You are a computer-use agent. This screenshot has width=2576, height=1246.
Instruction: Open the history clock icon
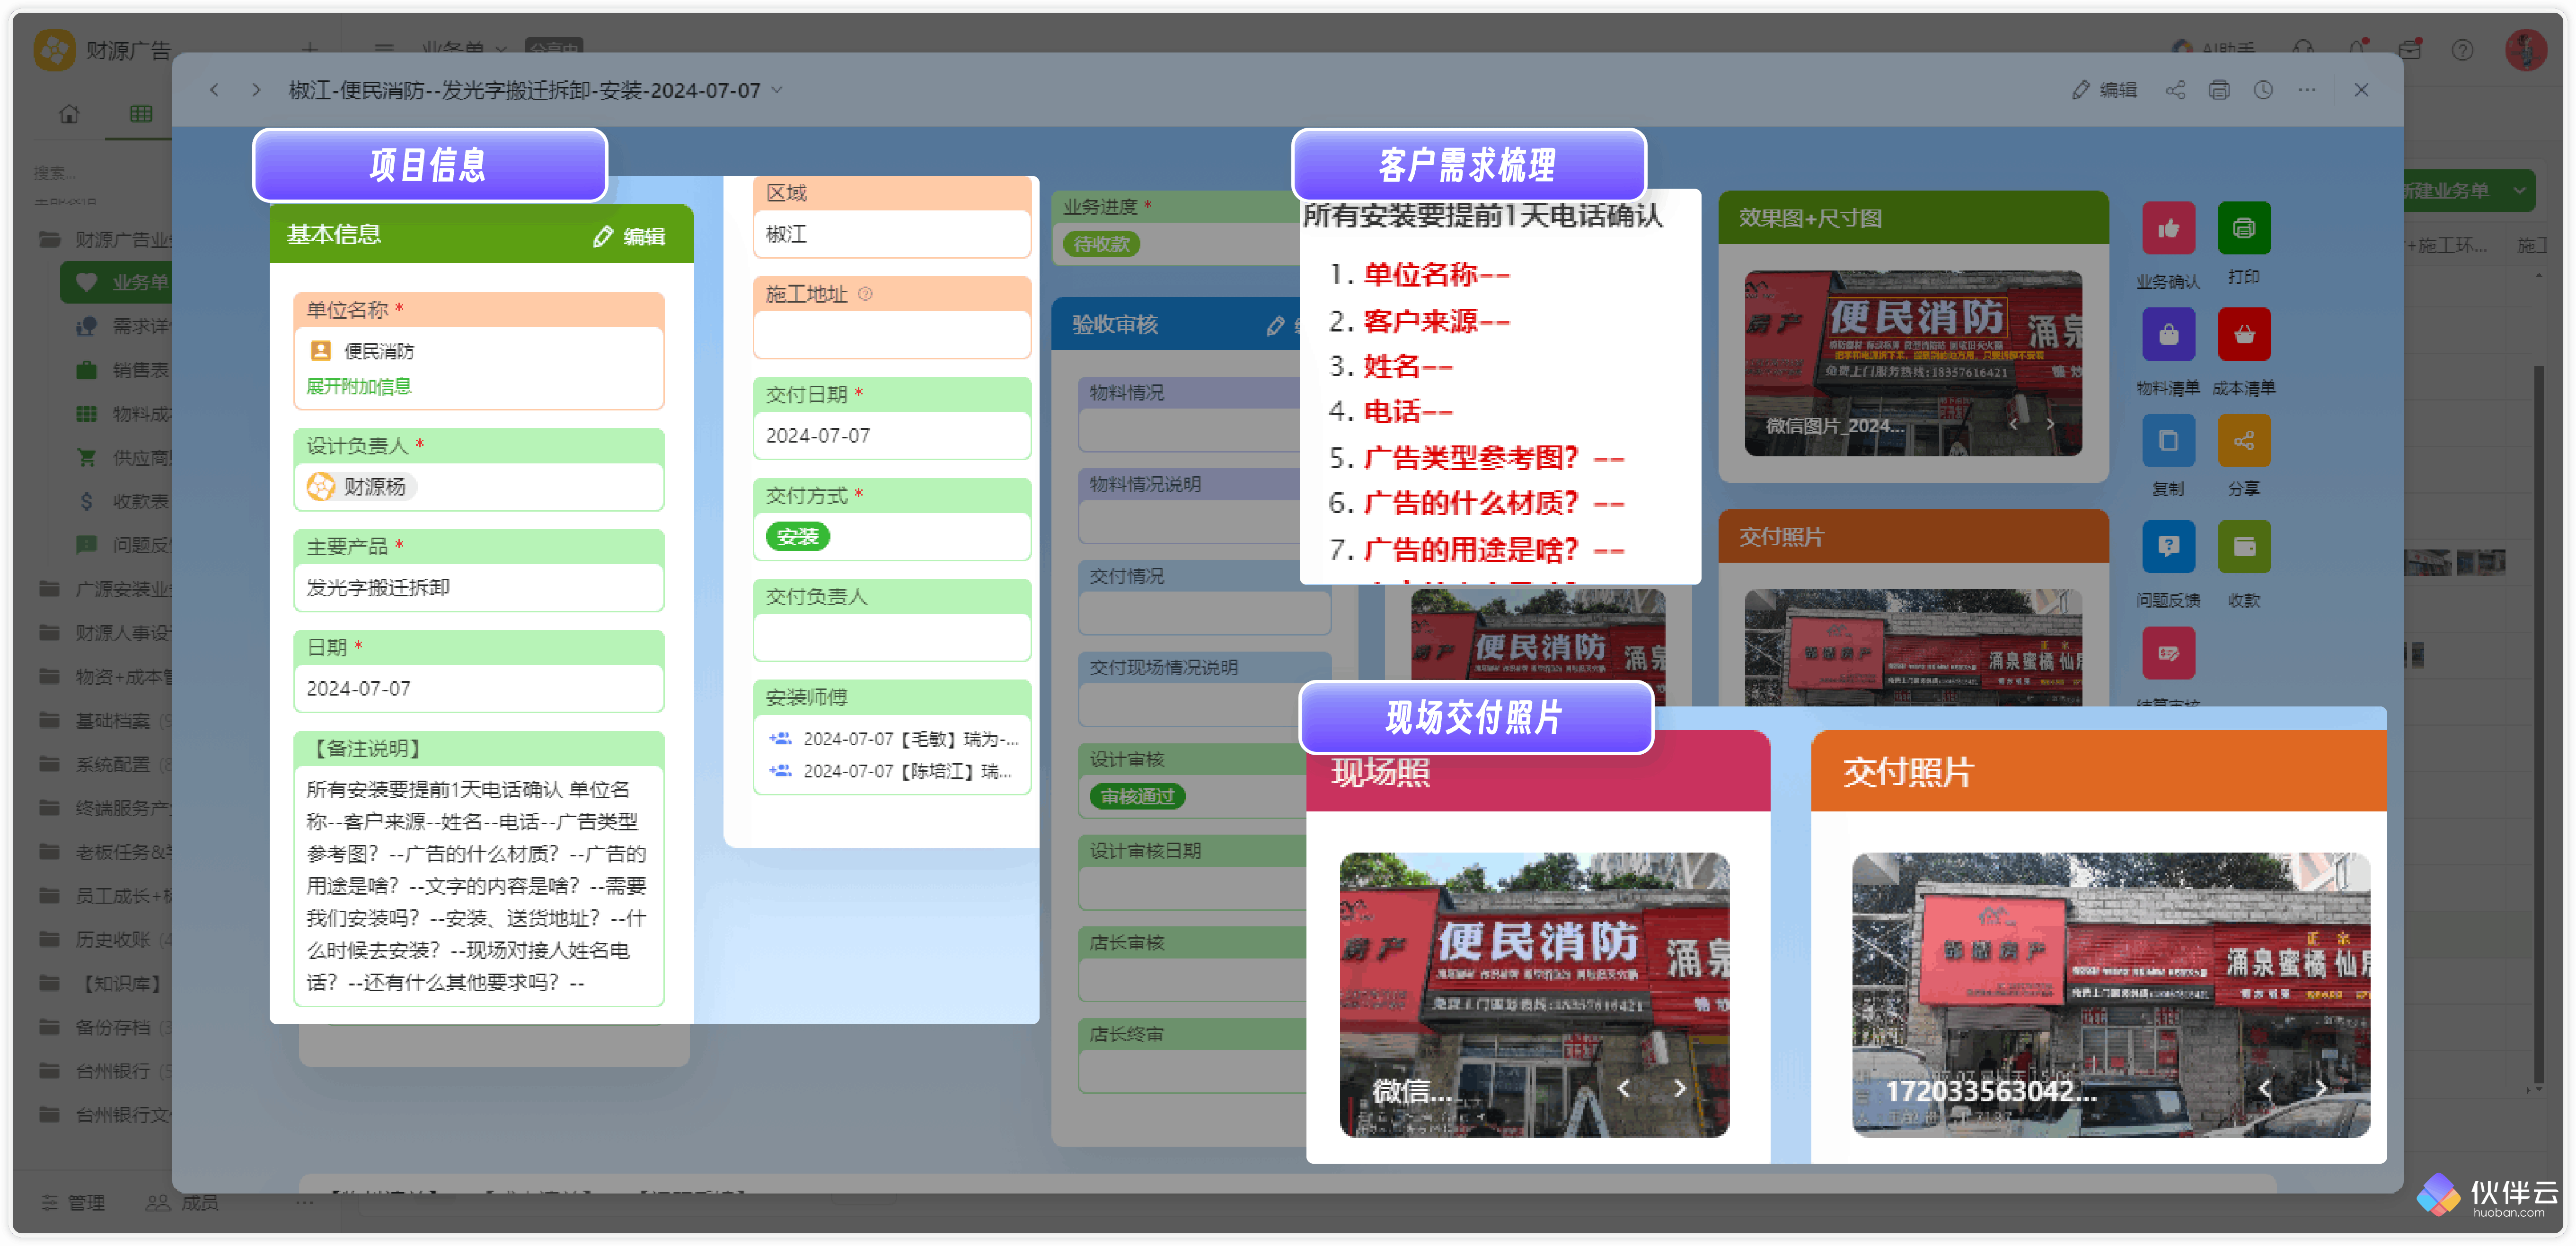click(2263, 90)
